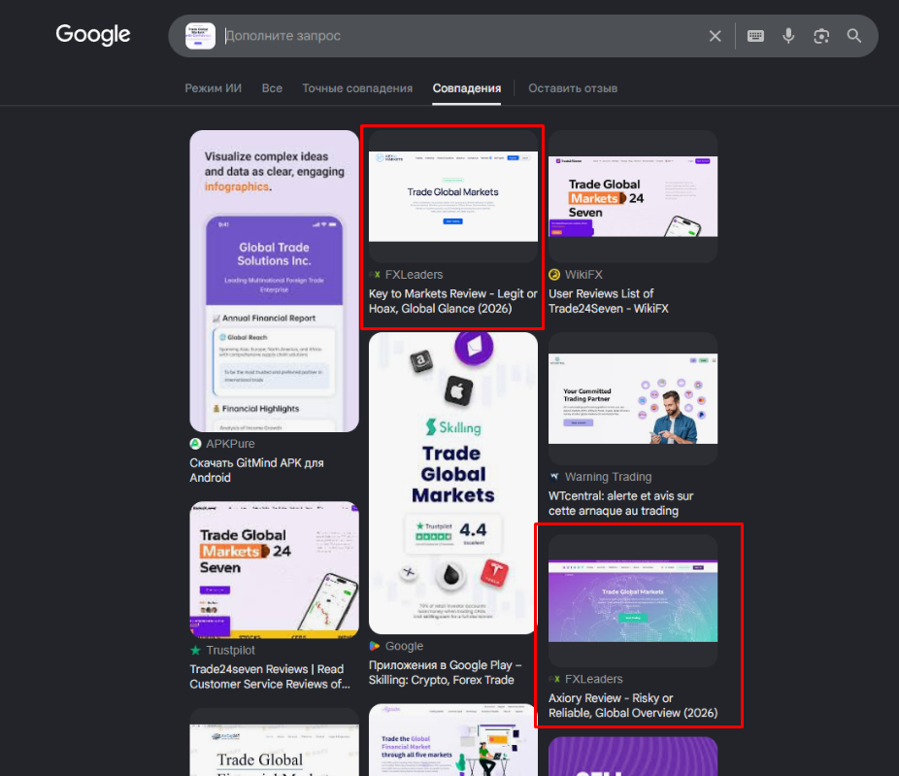Click 'APKPure' source name text
The width and height of the screenshot is (899, 776).
[230, 444]
